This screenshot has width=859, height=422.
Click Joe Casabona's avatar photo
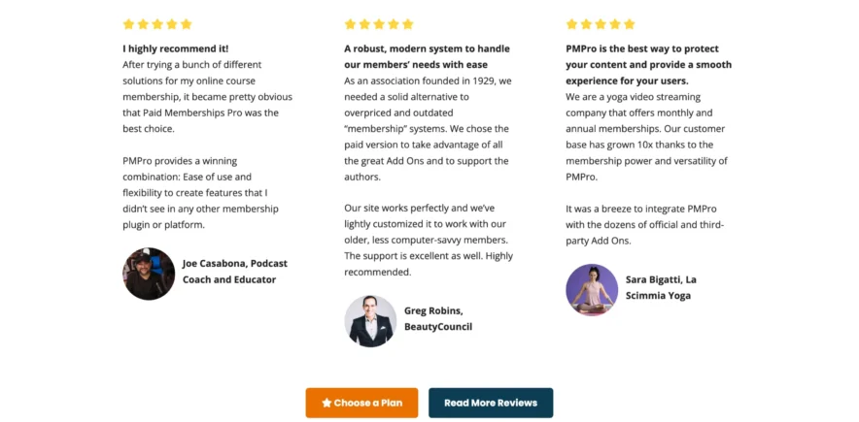point(149,274)
